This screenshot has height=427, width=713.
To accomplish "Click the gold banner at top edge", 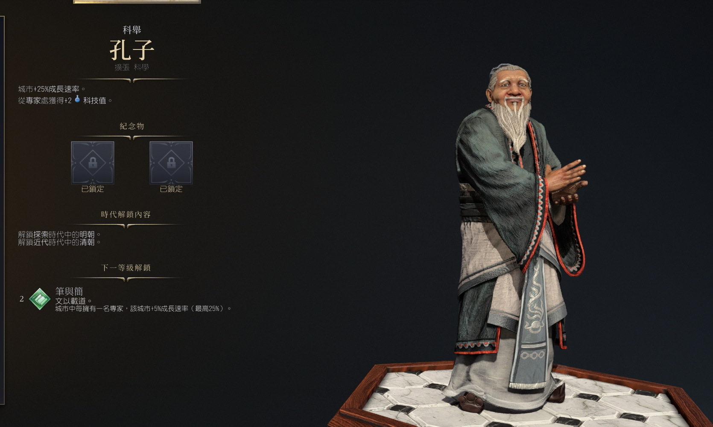I will (137, 2).
